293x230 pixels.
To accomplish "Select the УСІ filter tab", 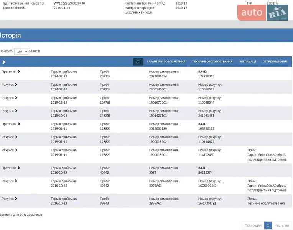I will pos(138,62).
